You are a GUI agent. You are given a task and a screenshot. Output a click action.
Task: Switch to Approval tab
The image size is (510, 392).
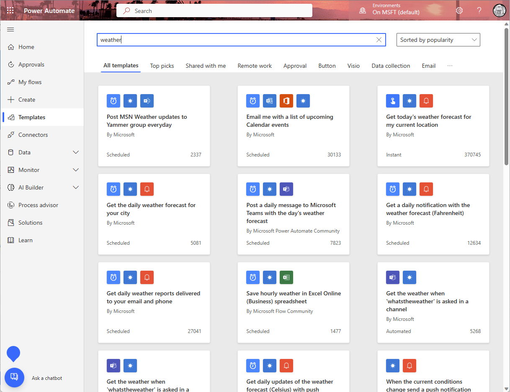tap(295, 66)
